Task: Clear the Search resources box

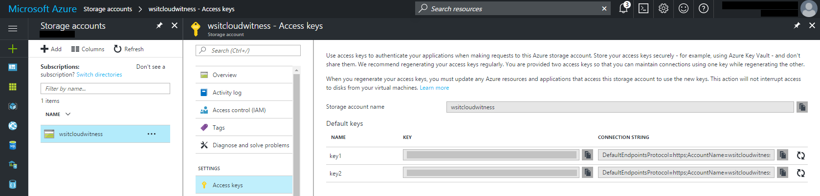Action: [x=604, y=8]
